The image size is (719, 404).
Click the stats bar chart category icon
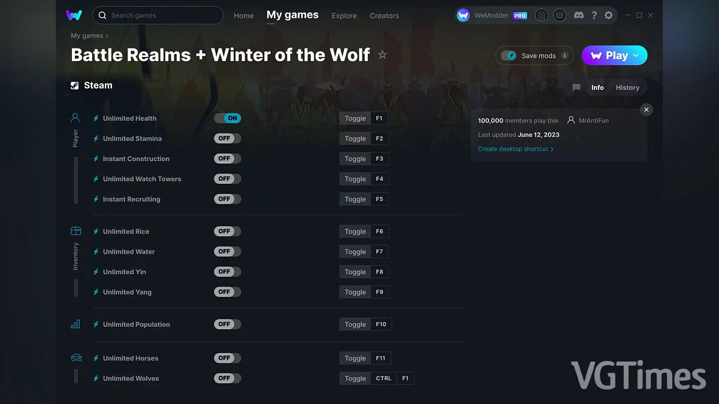point(75,324)
